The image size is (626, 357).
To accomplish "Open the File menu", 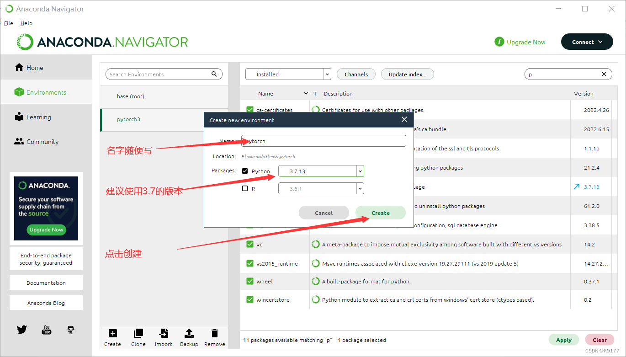I will (9, 23).
